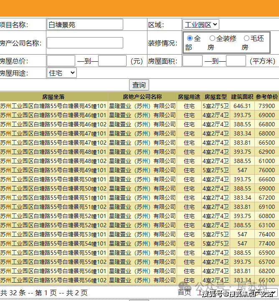
Task: Click address cell 白塘景苑50幢102
Action: pos(53,188)
